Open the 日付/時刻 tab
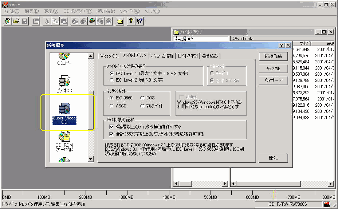The height and width of the screenshot is (209, 338). [x=188, y=56]
